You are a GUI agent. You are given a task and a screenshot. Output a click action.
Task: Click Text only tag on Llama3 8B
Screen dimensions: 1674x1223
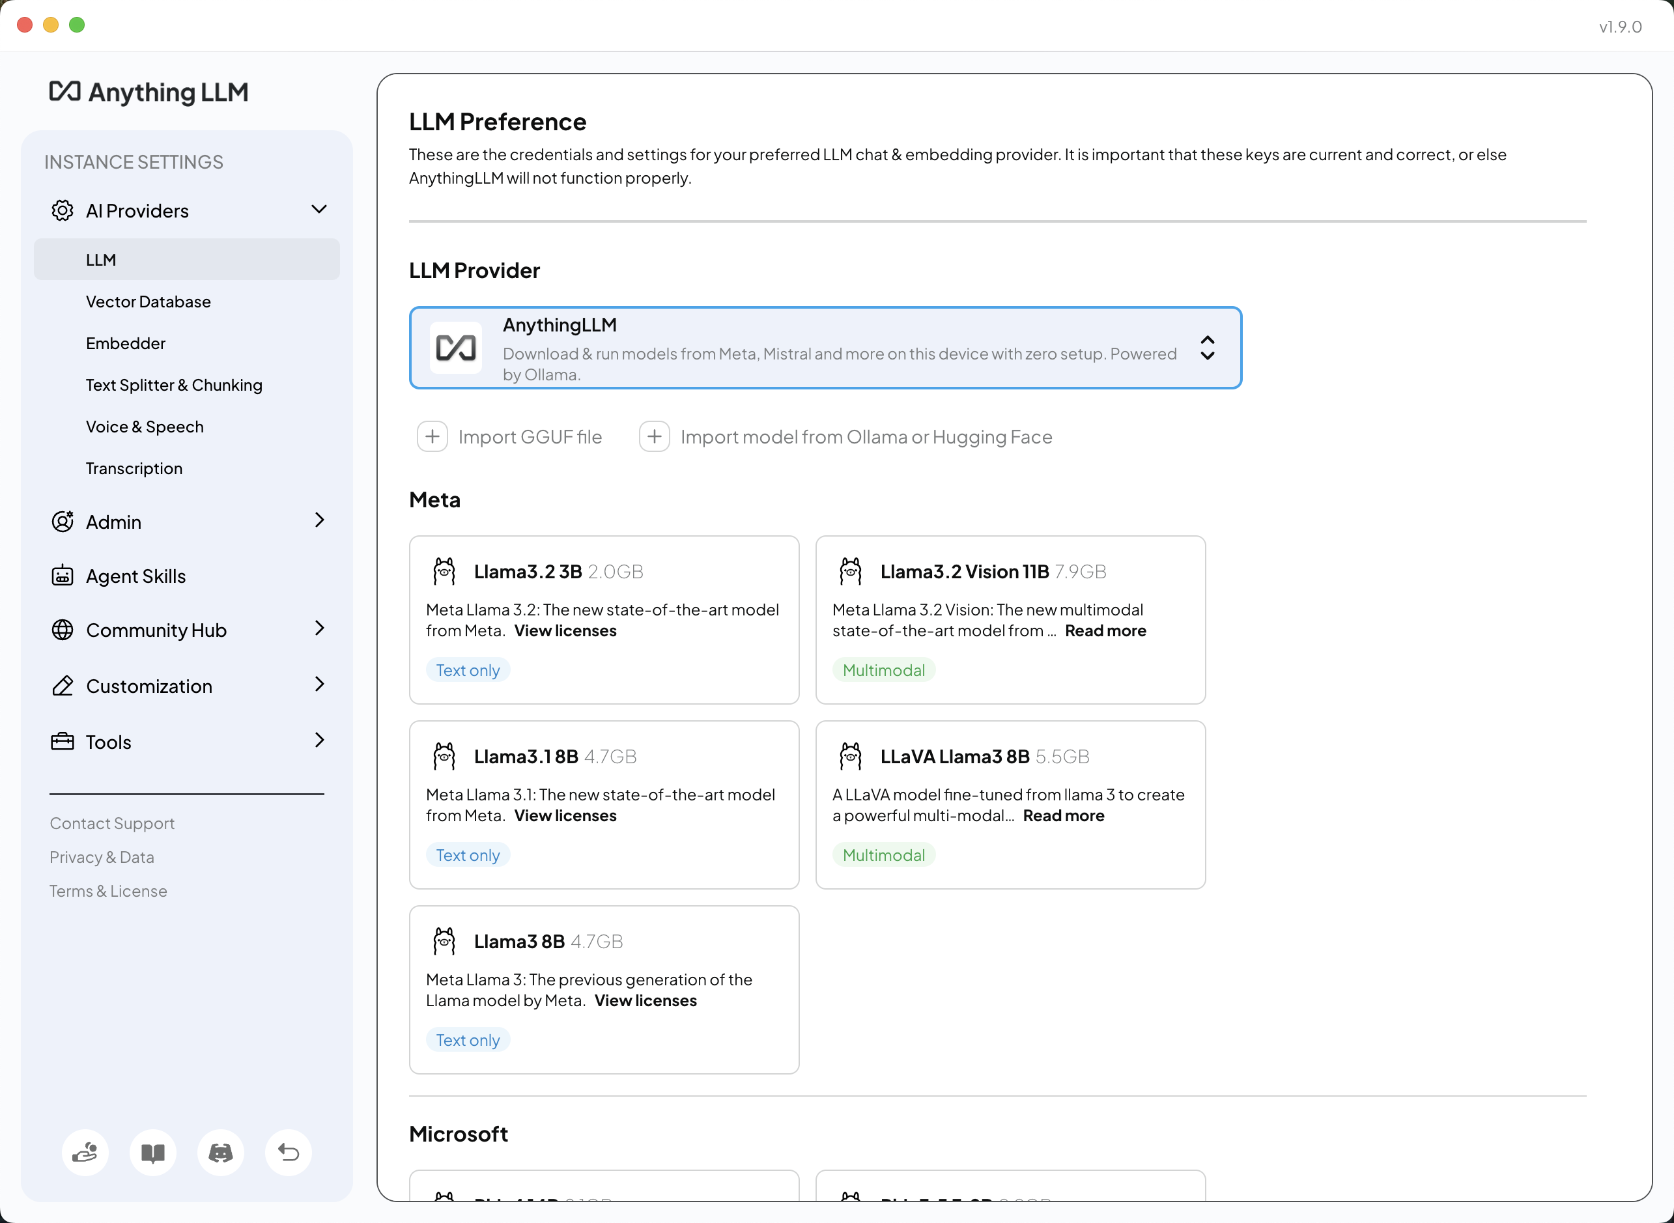tap(468, 1040)
